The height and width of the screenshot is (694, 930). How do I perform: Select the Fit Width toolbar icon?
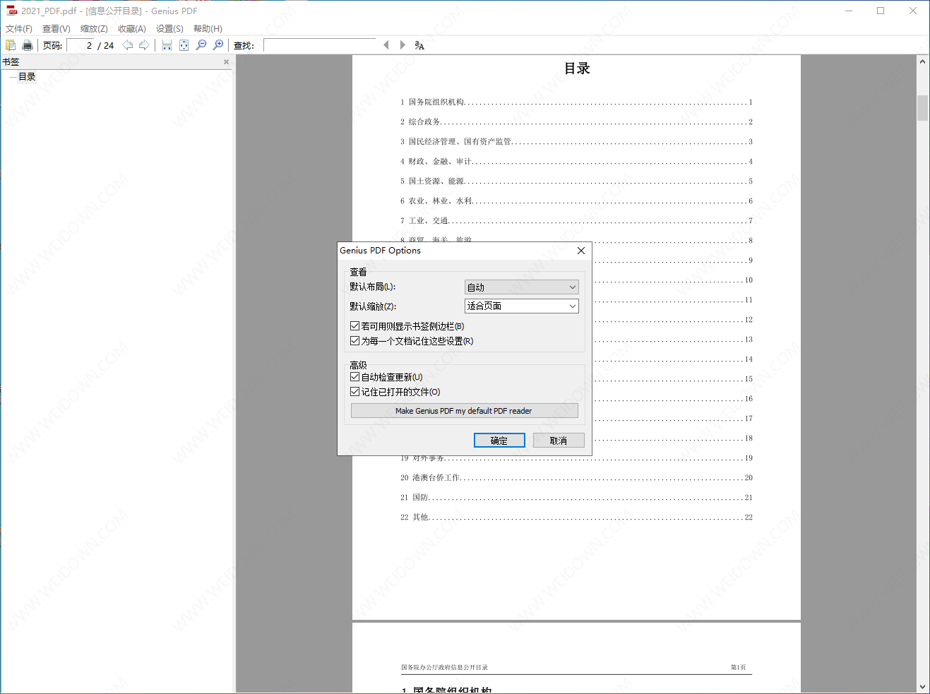tap(167, 45)
